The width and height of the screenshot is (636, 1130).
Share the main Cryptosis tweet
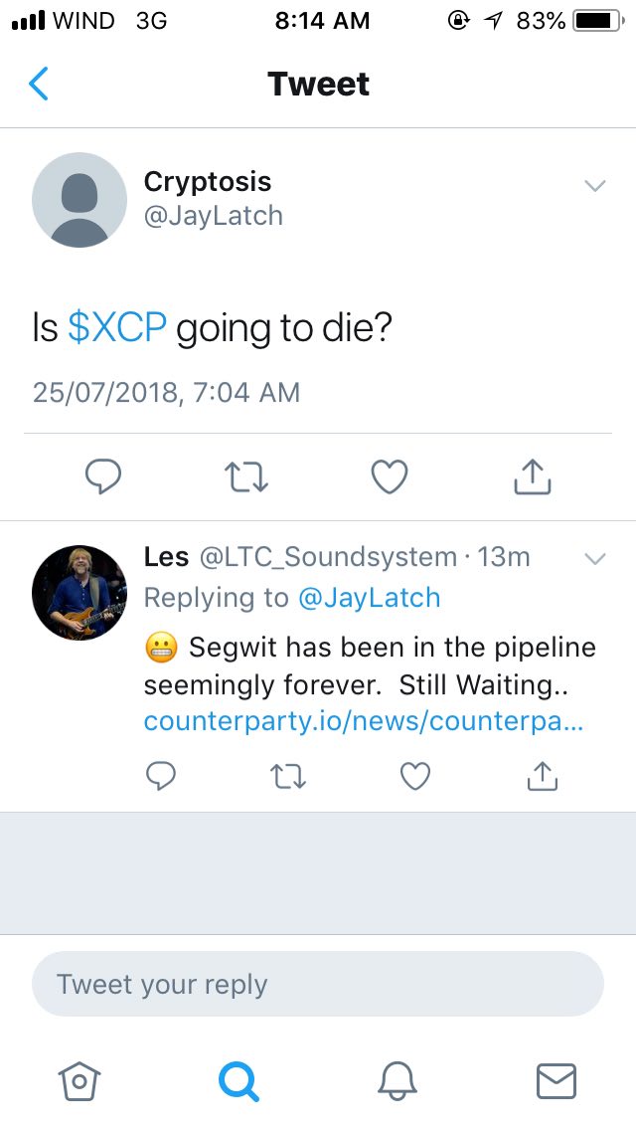533,476
